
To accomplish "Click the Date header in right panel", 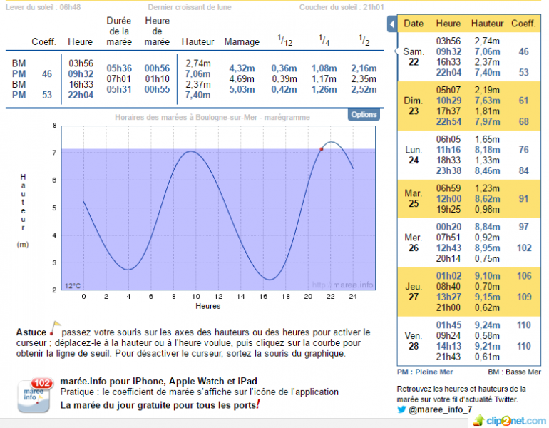I will pos(414,24).
